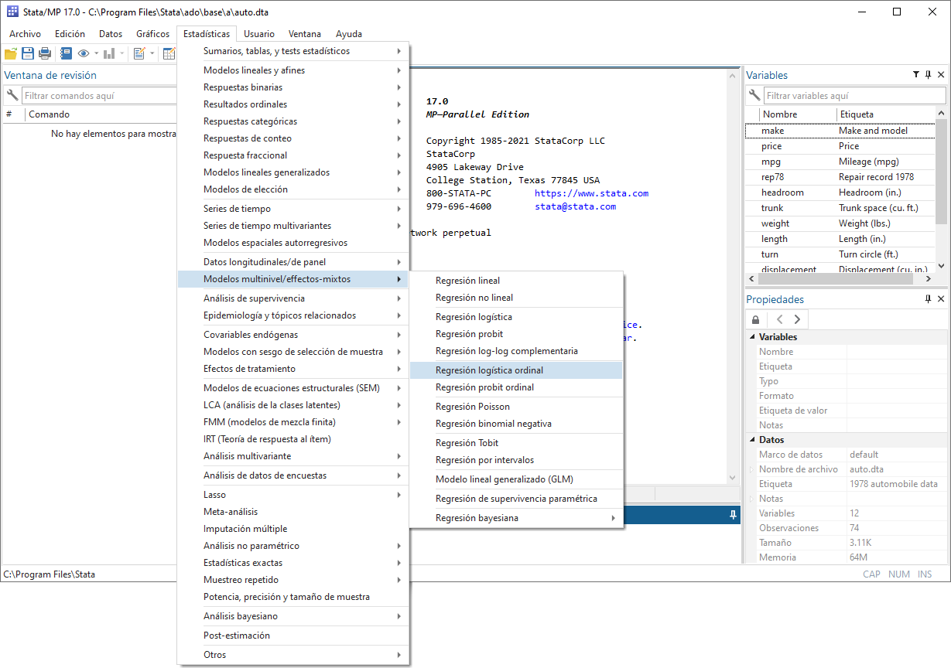Open Efectos de tratamiento submenu
951x668 pixels.
(293, 369)
